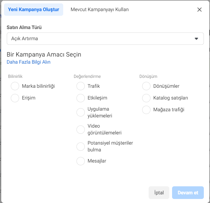Select the Etkileşim radio button

click(81, 98)
